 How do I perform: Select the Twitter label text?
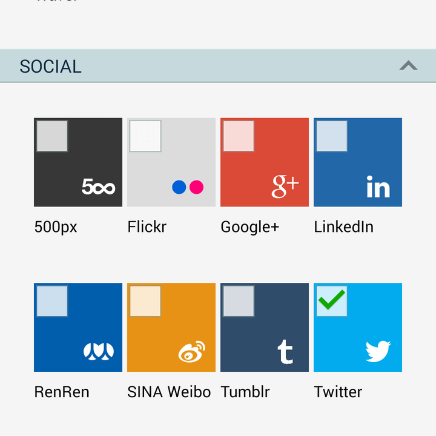click(338, 392)
